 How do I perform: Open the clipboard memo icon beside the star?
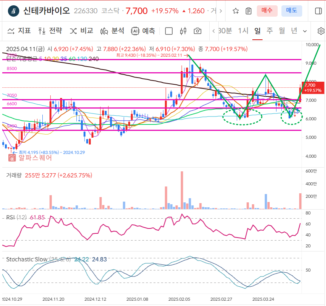click(x=248, y=11)
